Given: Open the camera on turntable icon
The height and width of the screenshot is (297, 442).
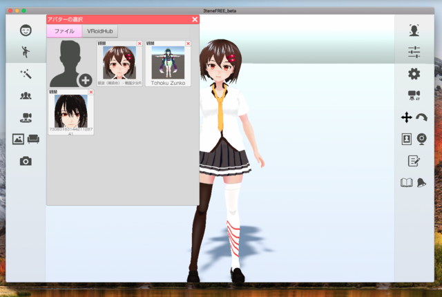Looking at the screenshot, I should coord(26,117).
